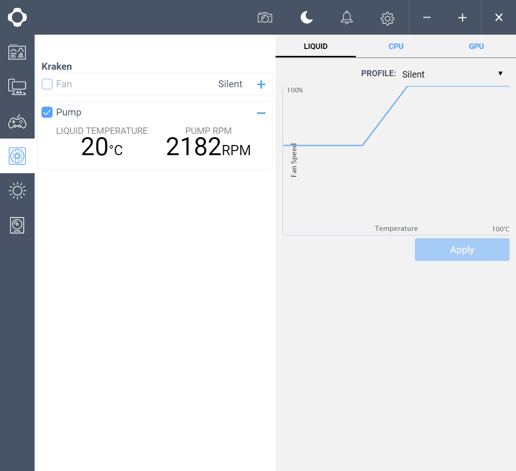Click the Apply button
Image resolution: width=516 pixels, height=471 pixels.
coord(462,250)
